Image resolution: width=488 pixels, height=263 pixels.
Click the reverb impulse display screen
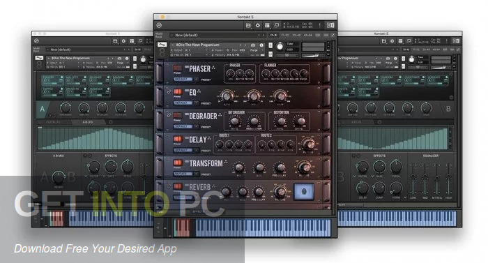point(304,190)
